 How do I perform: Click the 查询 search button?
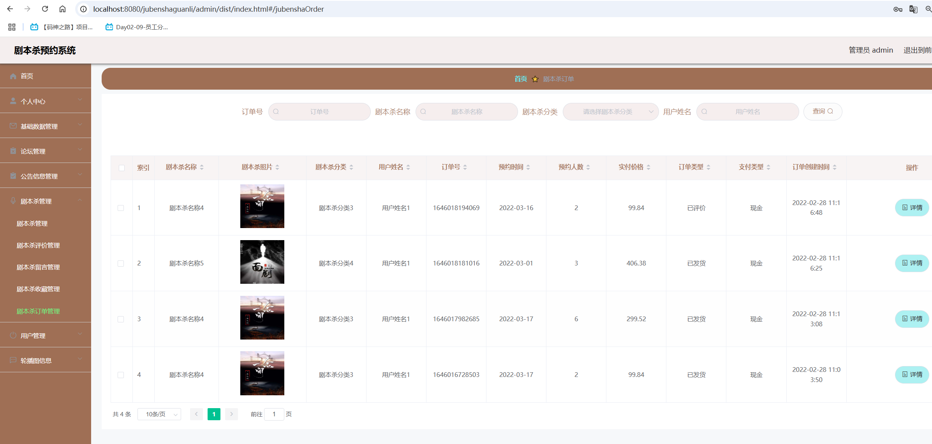[823, 111]
